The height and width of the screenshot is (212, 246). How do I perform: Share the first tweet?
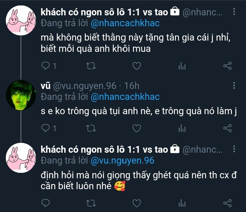pos(228,66)
